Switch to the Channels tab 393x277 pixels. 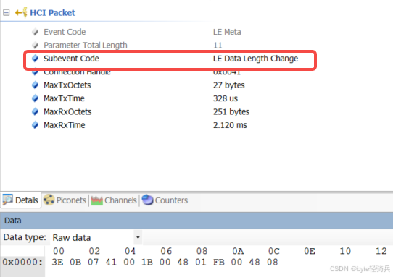pos(114,200)
